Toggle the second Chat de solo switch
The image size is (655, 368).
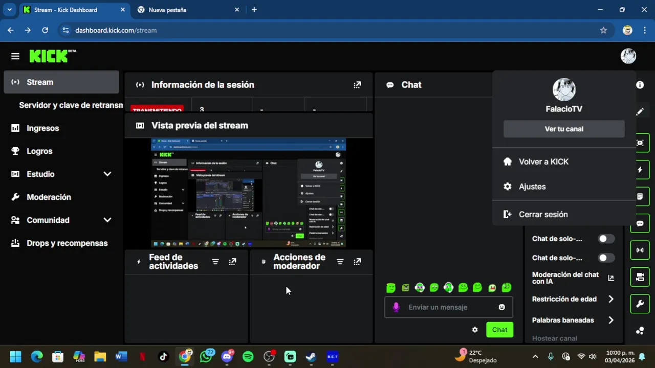[606, 258]
